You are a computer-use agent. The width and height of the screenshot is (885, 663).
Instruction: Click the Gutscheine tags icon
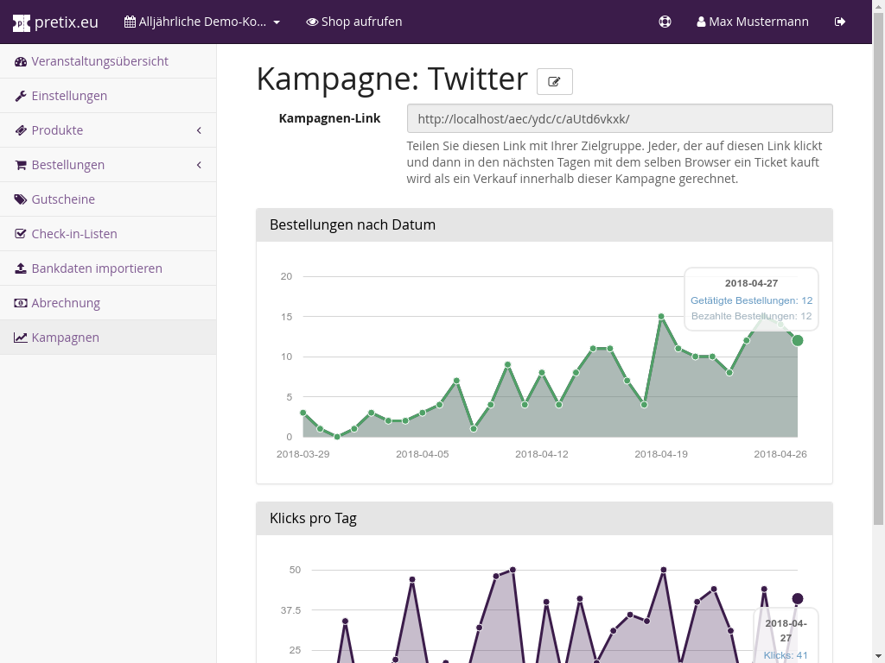[x=21, y=199]
